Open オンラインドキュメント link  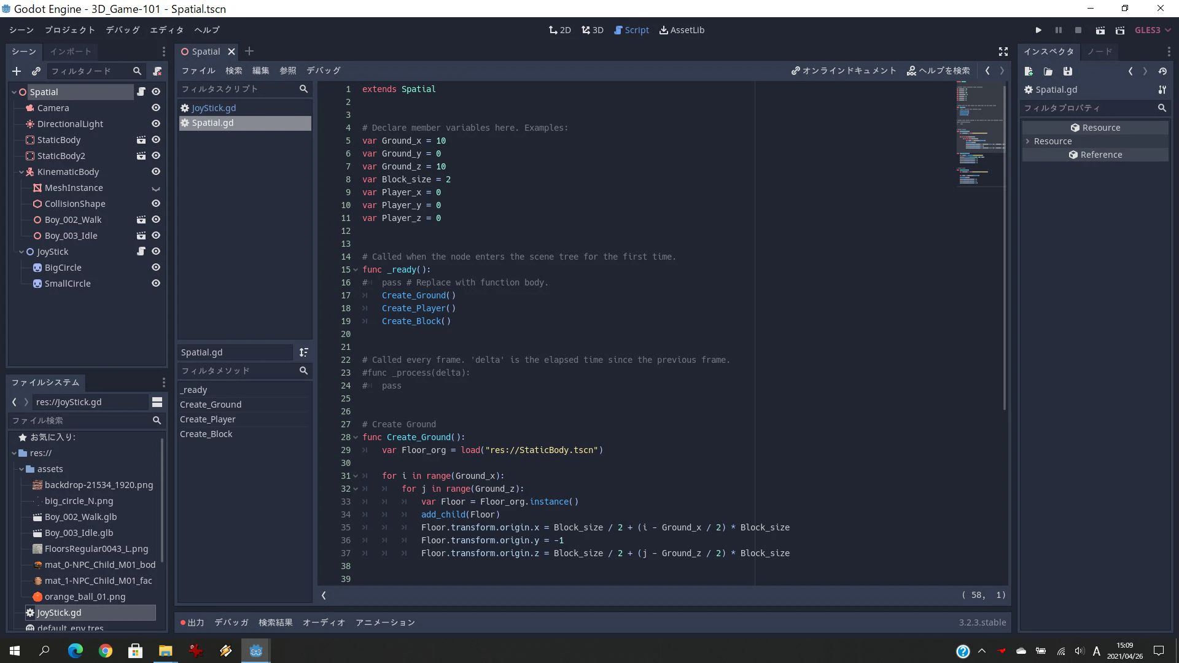pyautogui.click(x=844, y=71)
